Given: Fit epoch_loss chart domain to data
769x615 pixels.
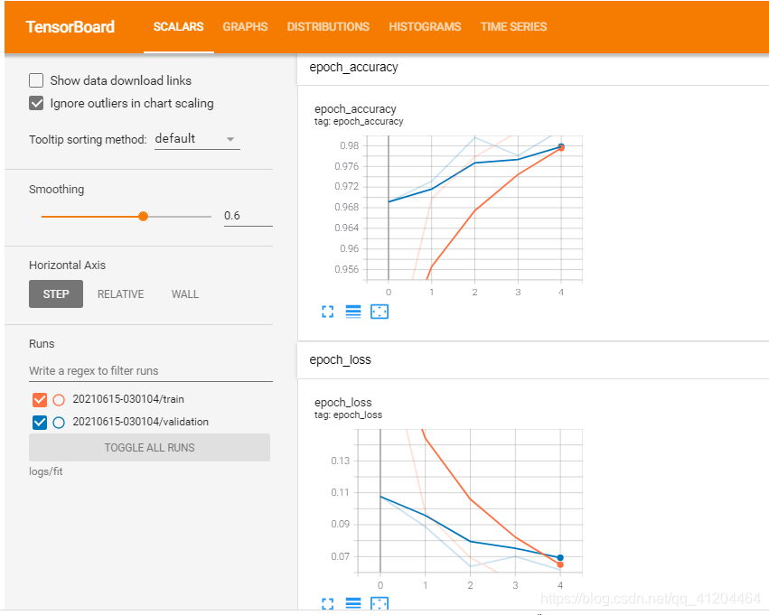Looking at the screenshot, I should tap(379, 603).
